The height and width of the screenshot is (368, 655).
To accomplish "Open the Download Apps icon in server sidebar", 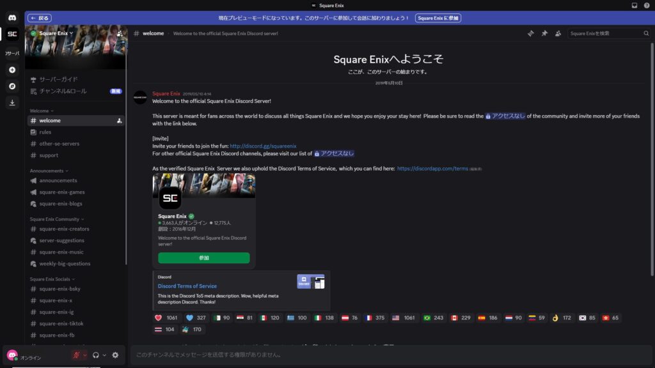I will 12,102.
